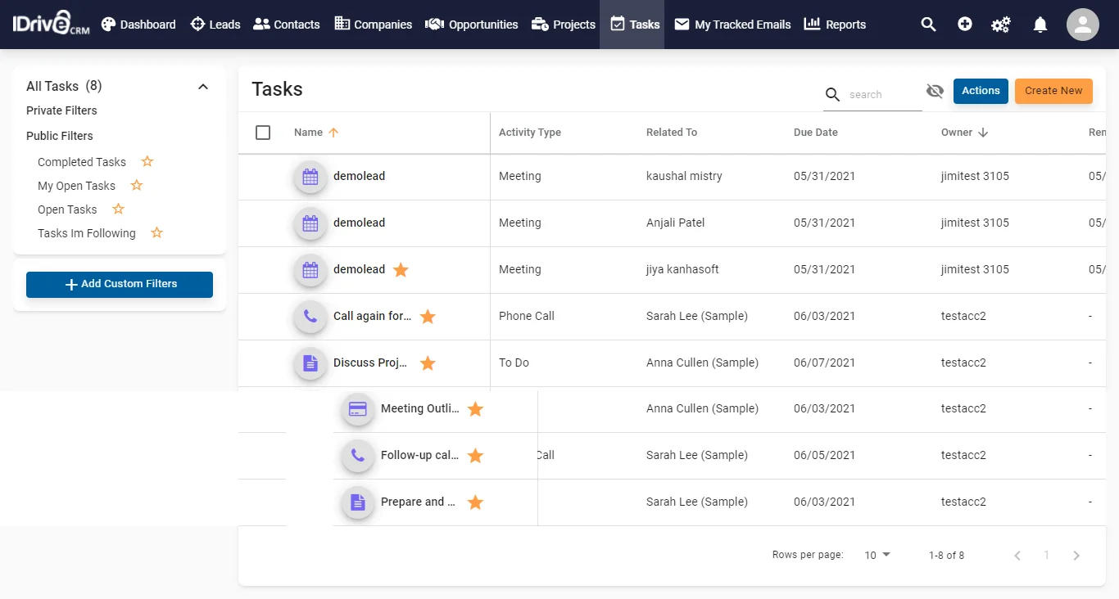
Task: Click phone icon of Call again task
Action: click(x=310, y=317)
